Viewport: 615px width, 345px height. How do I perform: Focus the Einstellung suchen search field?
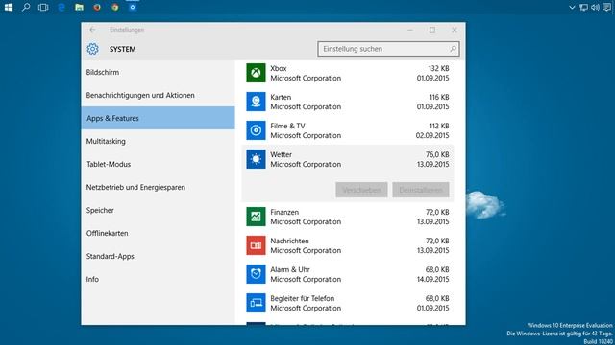click(x=388, y=49)
